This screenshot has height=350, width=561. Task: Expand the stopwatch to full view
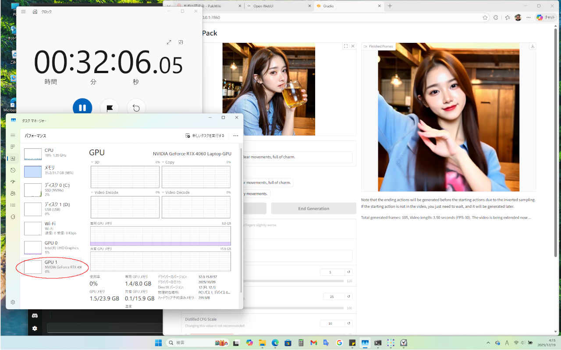point(169,42)
